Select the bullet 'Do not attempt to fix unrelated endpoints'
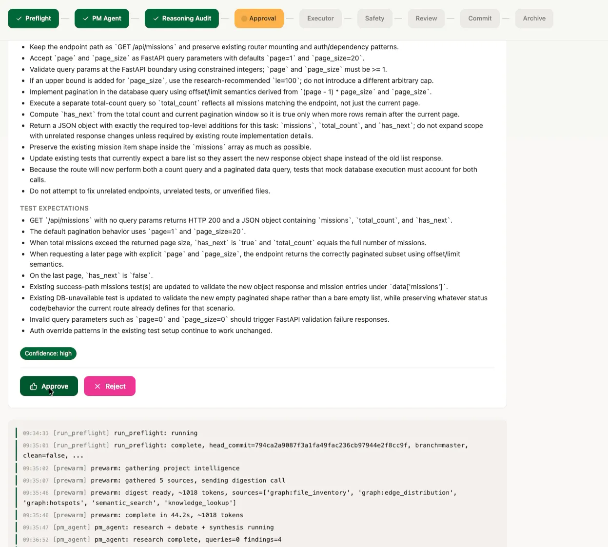This screenshot has height=547, width=608. click(150, 191)
